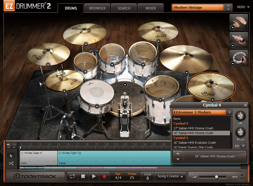Viewport: 253px width, 186px height.
Task: Open menu arrow on Hi-Hat Open 4 block
Action: click(22, 153)
